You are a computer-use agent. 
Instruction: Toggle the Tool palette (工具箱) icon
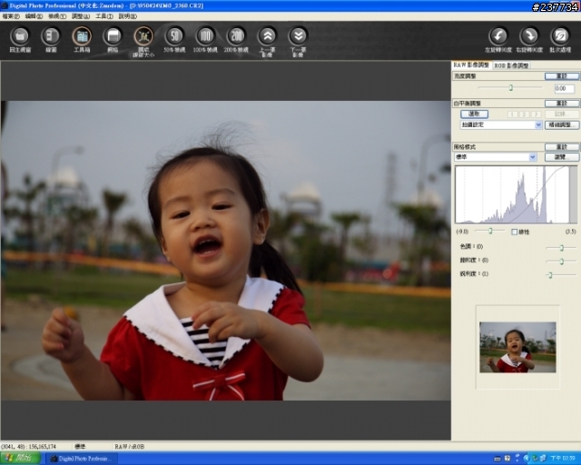82,36
